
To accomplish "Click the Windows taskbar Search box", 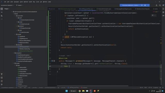I will click(x=73, y=91).
